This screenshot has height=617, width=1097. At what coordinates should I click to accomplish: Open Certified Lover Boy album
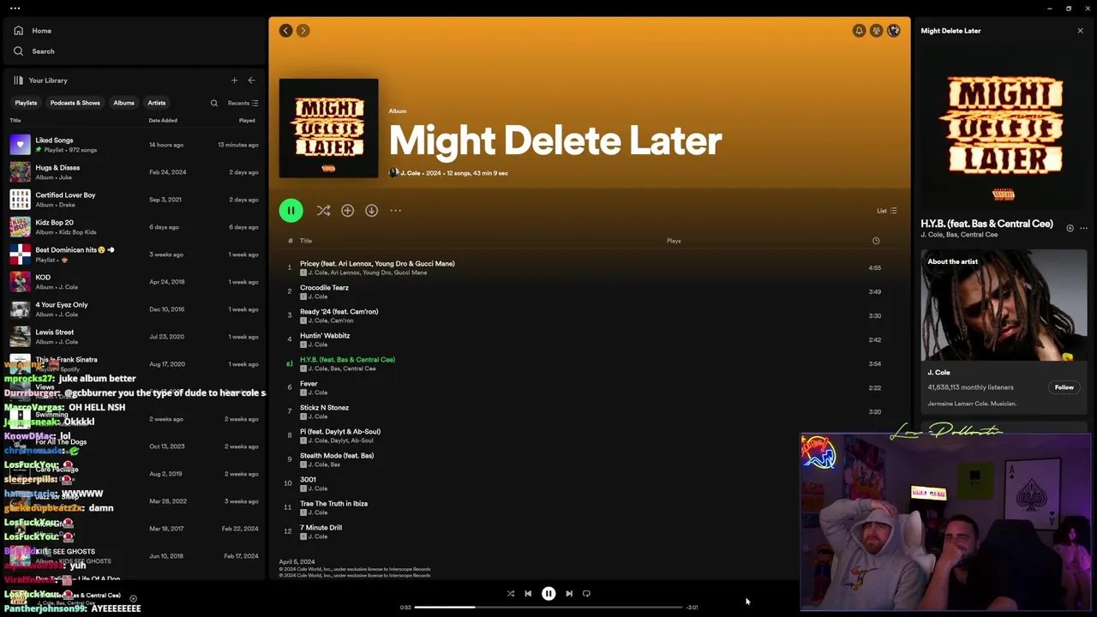tap(134, 200)
